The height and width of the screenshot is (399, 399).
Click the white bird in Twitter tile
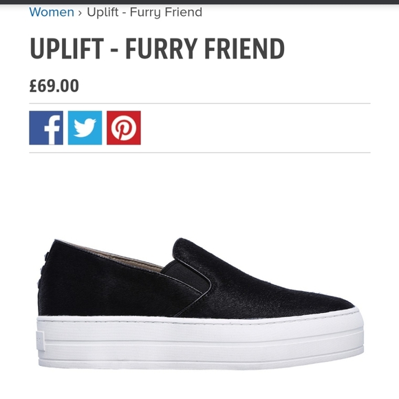pos(85,128)
